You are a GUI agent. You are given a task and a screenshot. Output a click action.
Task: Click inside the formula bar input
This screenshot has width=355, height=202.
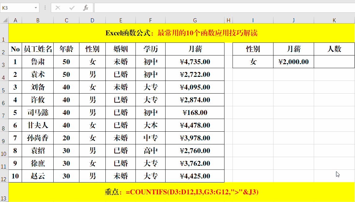click(224, 8)
